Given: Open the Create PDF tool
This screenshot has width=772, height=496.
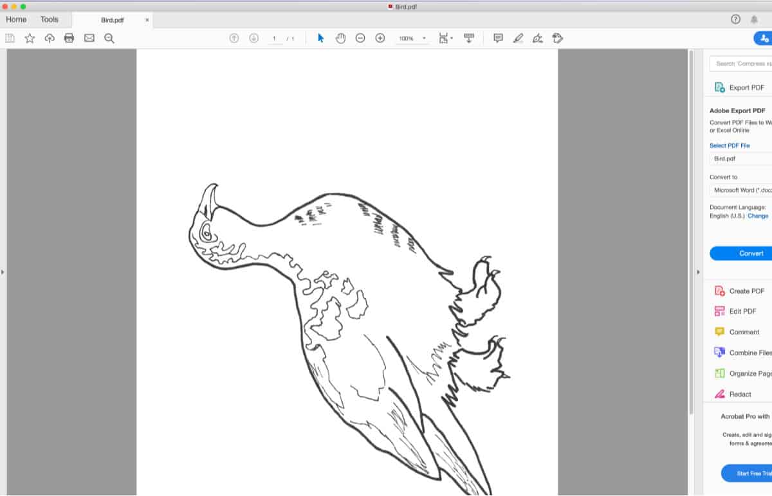Looking at the screenshot, I should click(740, 291).
